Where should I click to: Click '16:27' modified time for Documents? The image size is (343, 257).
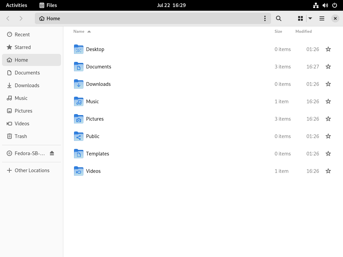[x=313, y=67]
